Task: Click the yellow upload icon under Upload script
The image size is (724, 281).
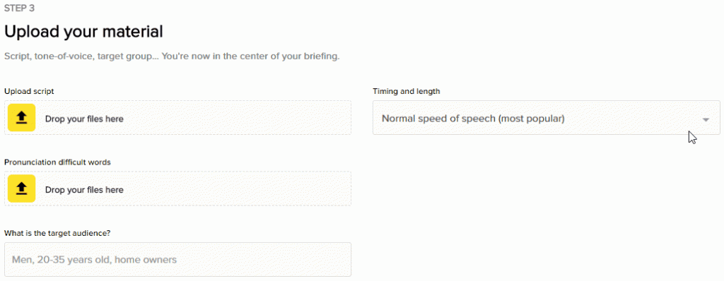Action: pyautogui.click(x=22, y=118)
